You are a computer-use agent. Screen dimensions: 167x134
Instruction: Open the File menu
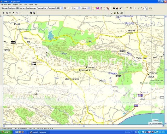(x=2, y=5)
